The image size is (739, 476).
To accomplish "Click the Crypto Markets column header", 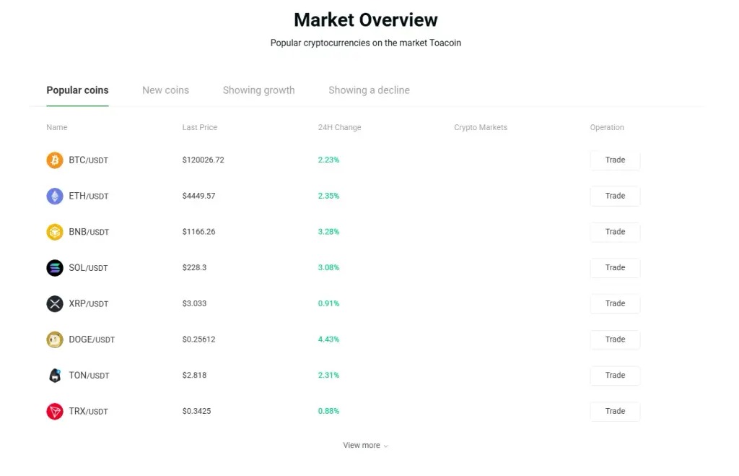I will tap(481, 127).
